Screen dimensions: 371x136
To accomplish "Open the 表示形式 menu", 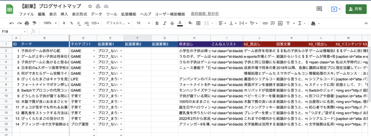I will (79, 14).
